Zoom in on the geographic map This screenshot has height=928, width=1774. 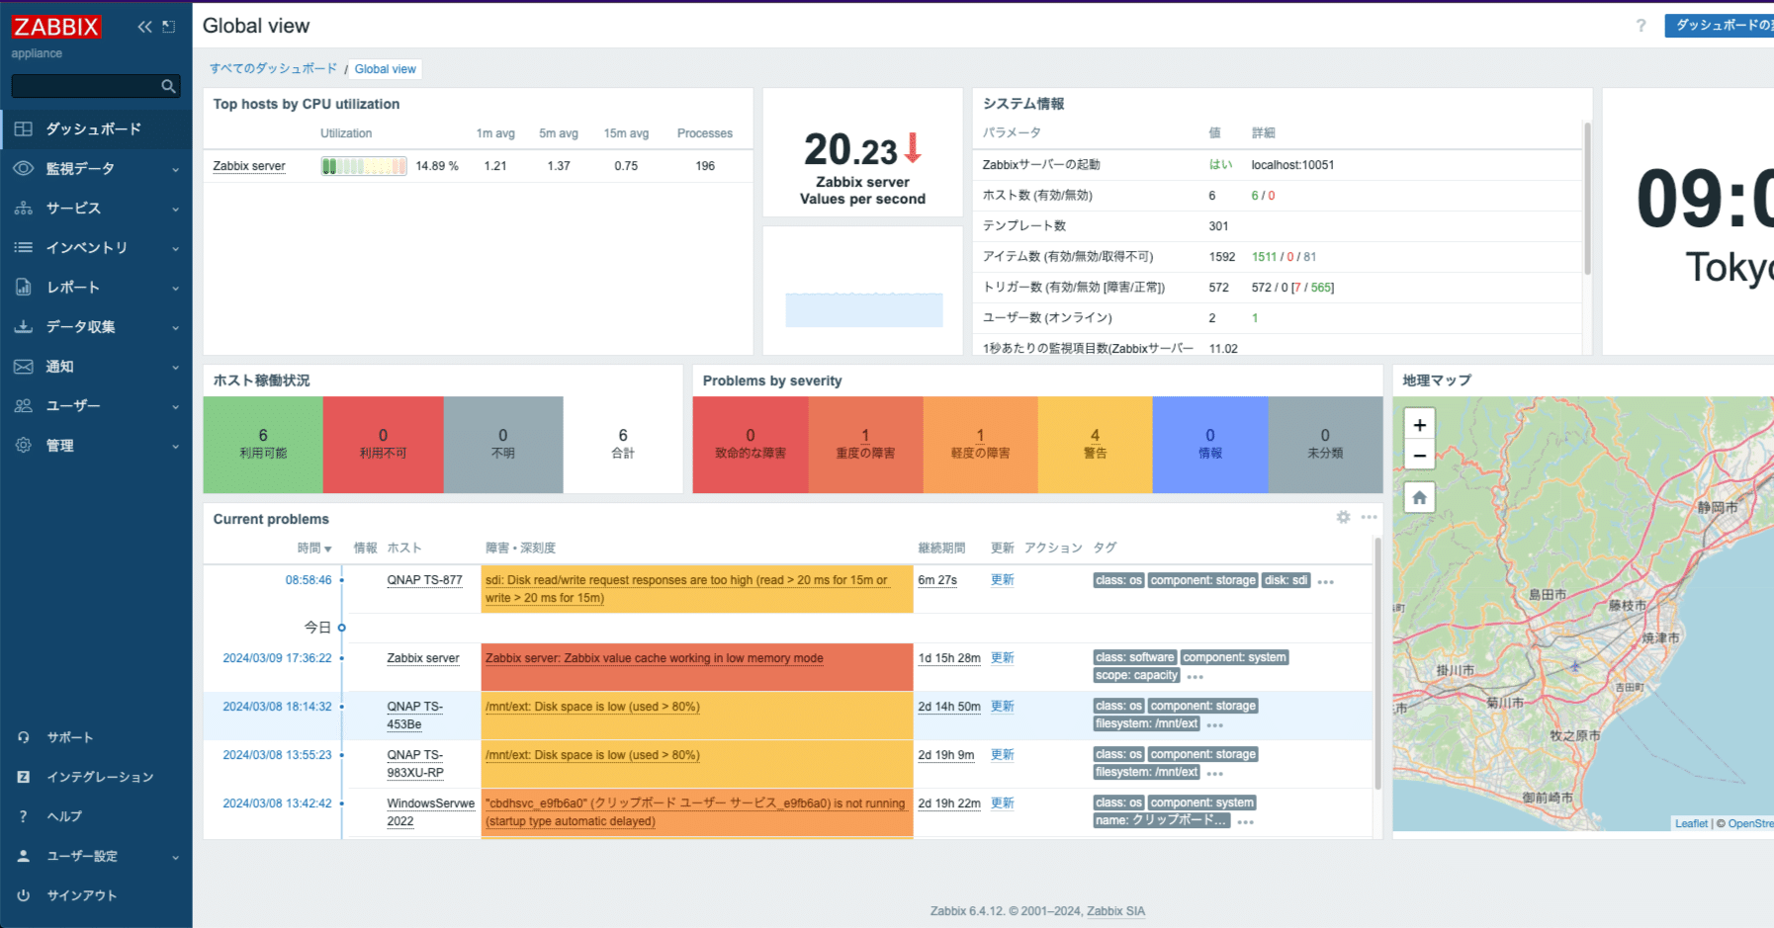point(1419,423)
